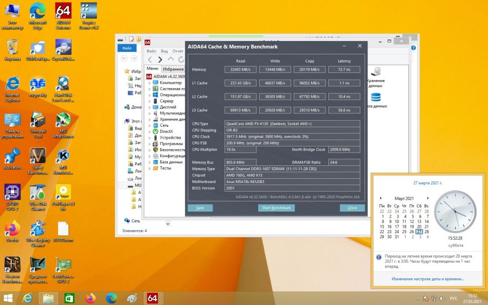
Task: Open Firefox from the taskbar
Action: click(x=90, y=298)
